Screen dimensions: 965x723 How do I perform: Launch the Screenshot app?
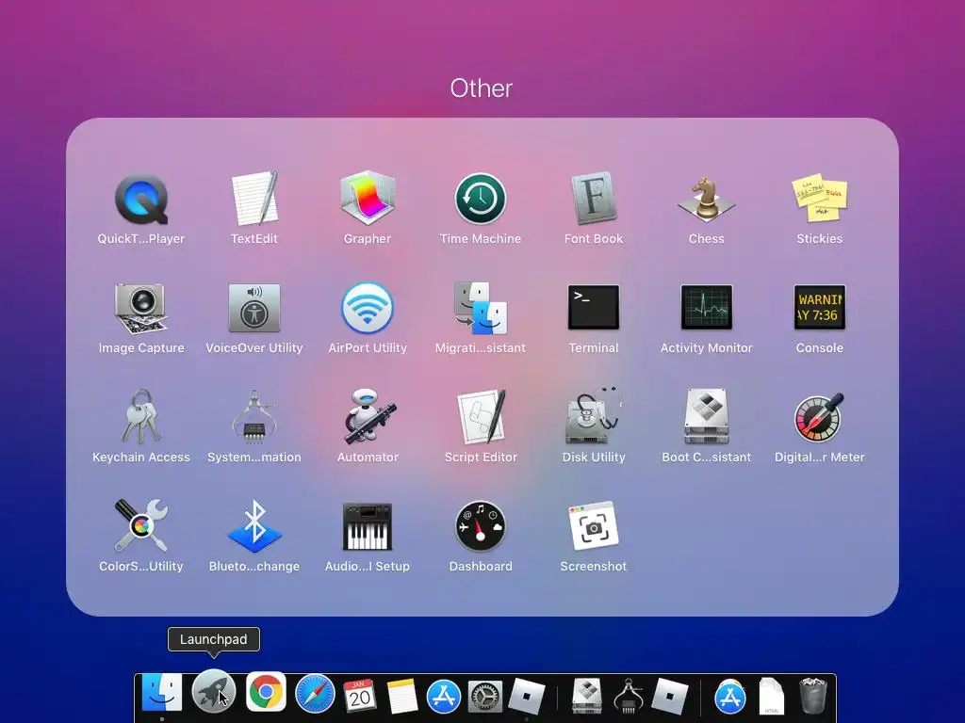(594, 526)
